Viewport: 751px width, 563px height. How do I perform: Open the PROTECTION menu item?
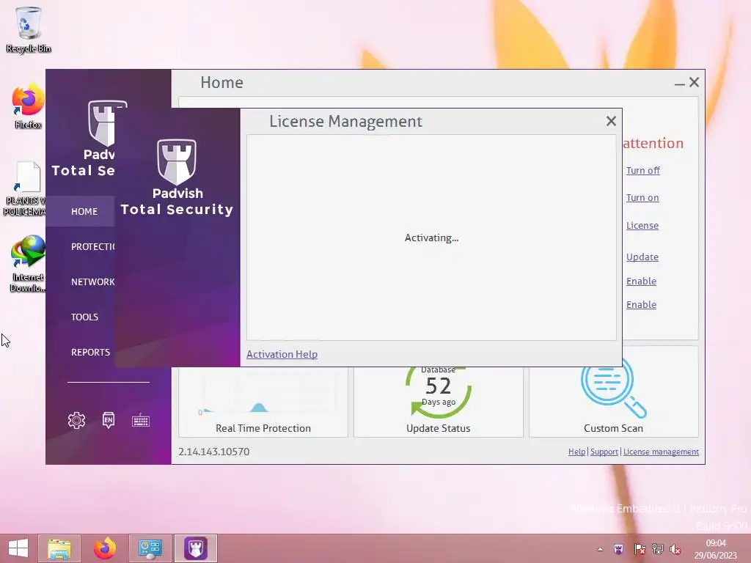(92, 246)
